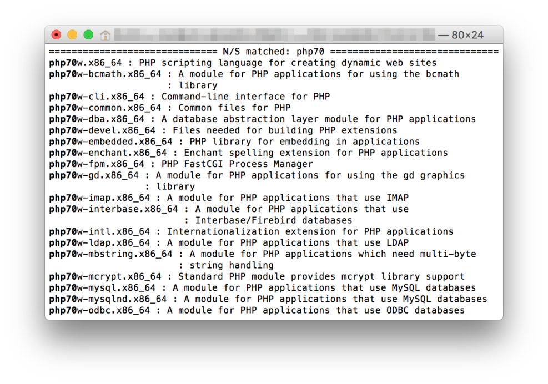
Task: Click the blurred window title text
Action: (272, 35)
